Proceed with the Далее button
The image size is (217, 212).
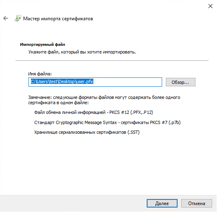(162, 203)
